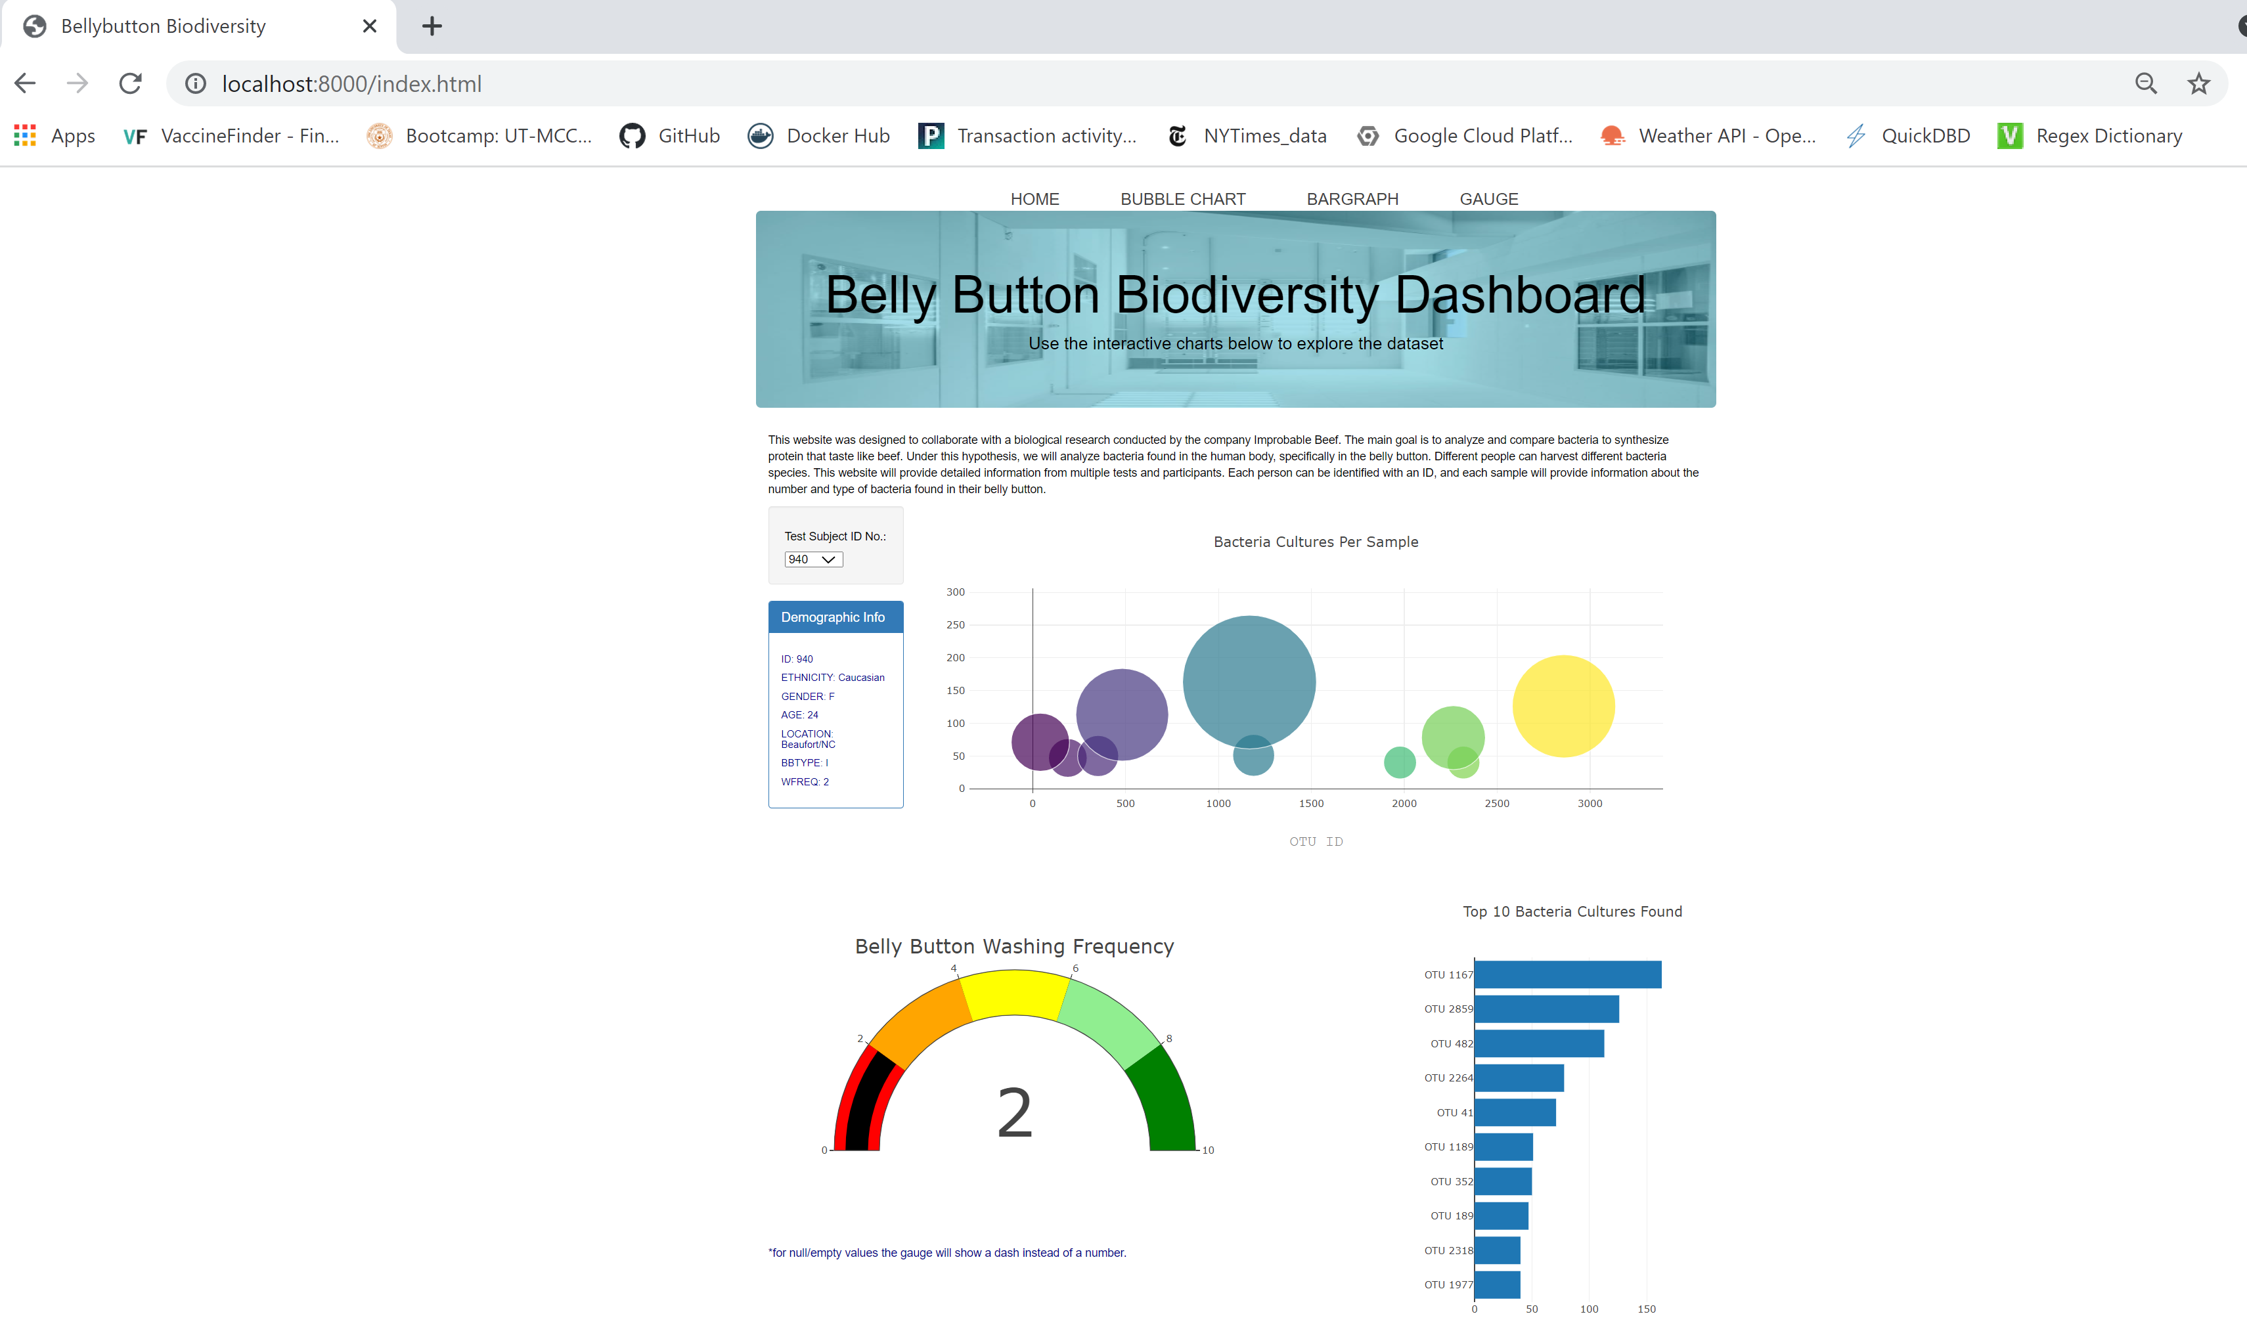Click the Apps grid icon
This screenshot has width=2247, height=1331.
pyautogui.click(x=24, y=135)
